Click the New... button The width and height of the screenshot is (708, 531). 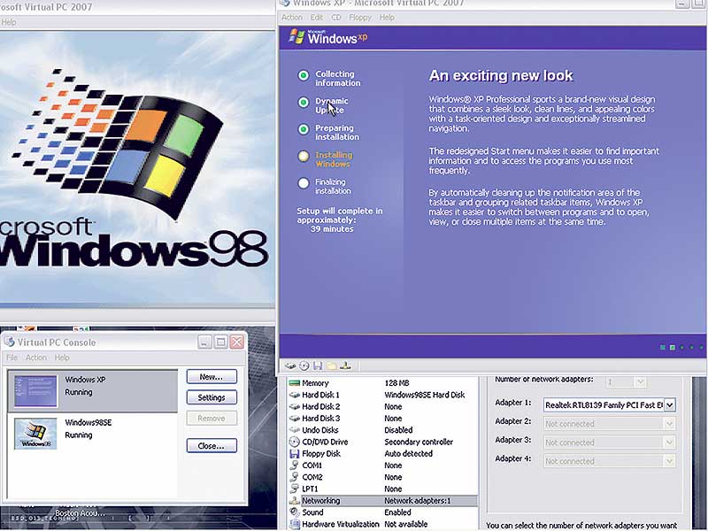tap(212, 377)
